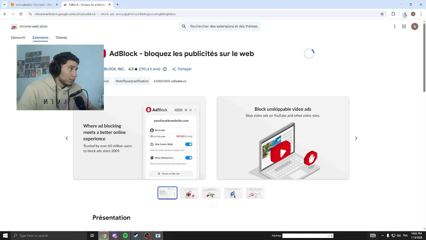
Task: Select the fifth screenshot thumbnail
Action: 255,193
